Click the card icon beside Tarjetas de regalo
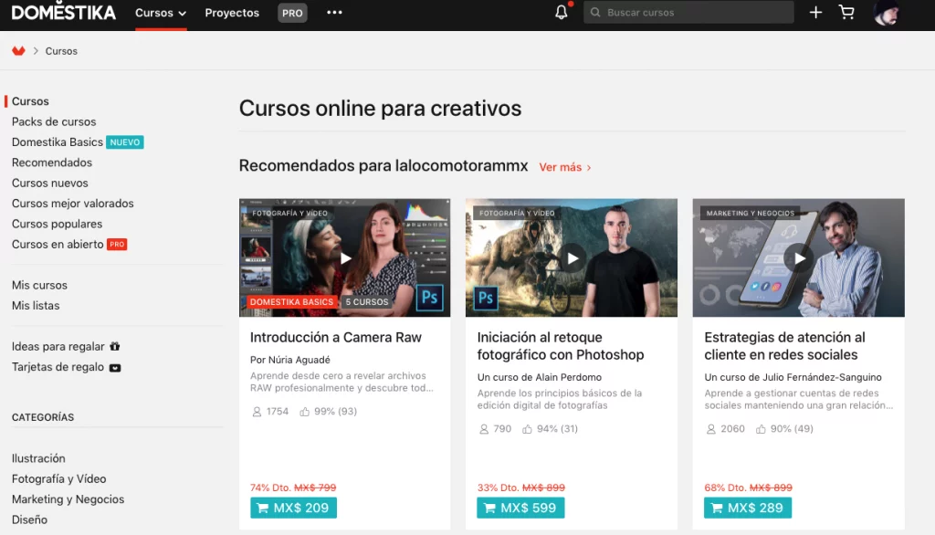Viewport: 935px width, 535px height. [x=115, y=367]
